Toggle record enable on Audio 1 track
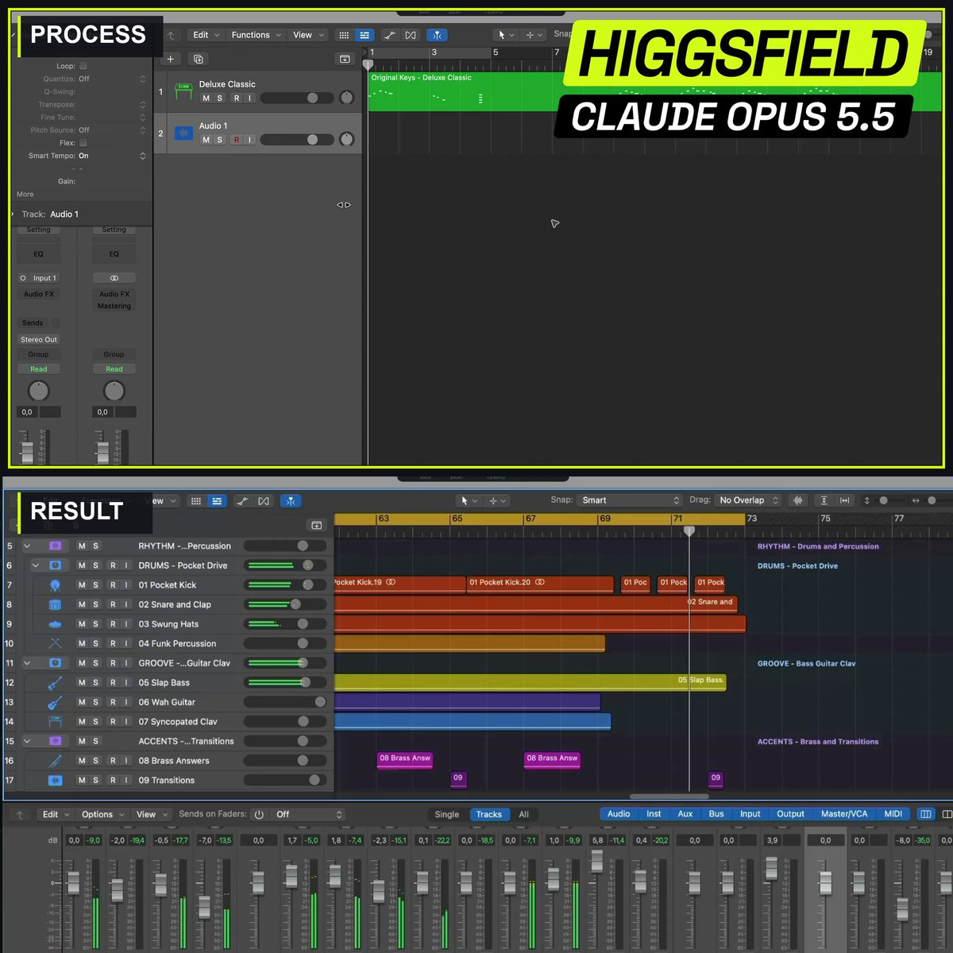 click(237, 140)
